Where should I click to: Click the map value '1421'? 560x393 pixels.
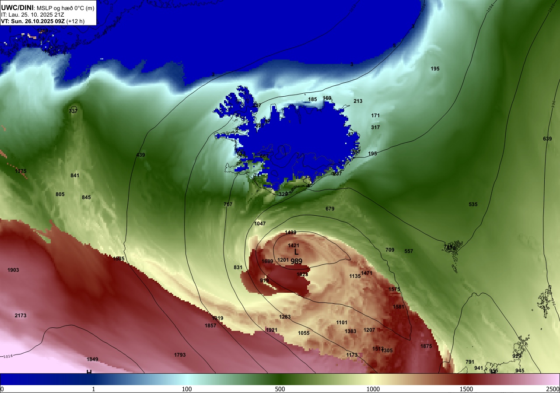(x=294, y=246)
